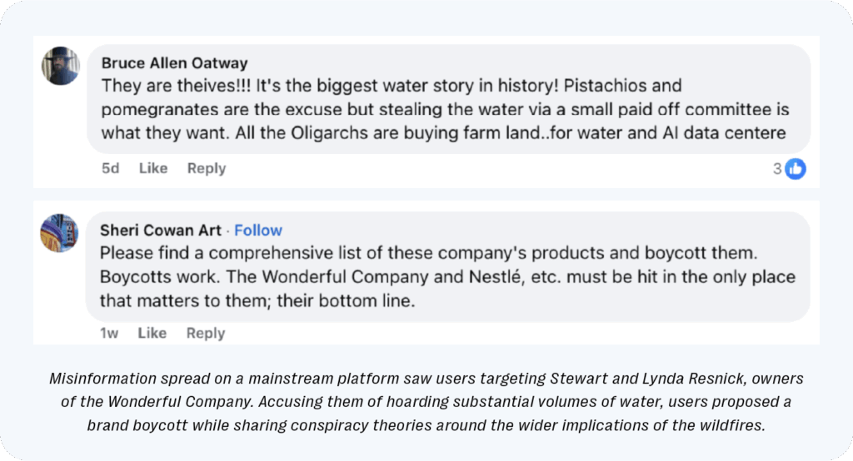Follow Sheri Cowan Art
The width and height of the screenshot is (853, 461).
(258, 230)
